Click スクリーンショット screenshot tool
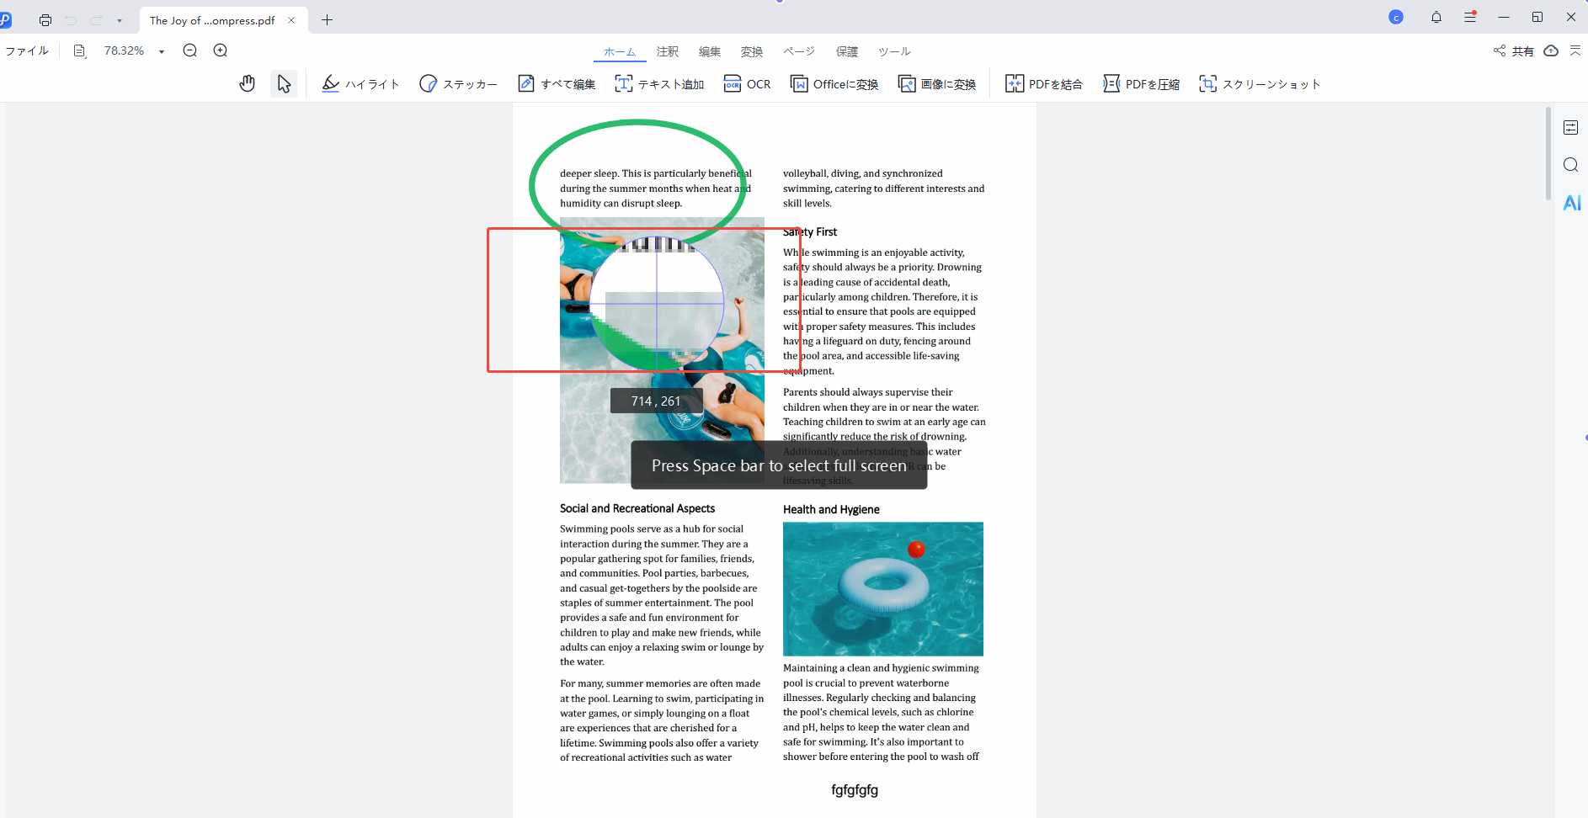Screen dimensions: 1588x818 [1260, 83]
